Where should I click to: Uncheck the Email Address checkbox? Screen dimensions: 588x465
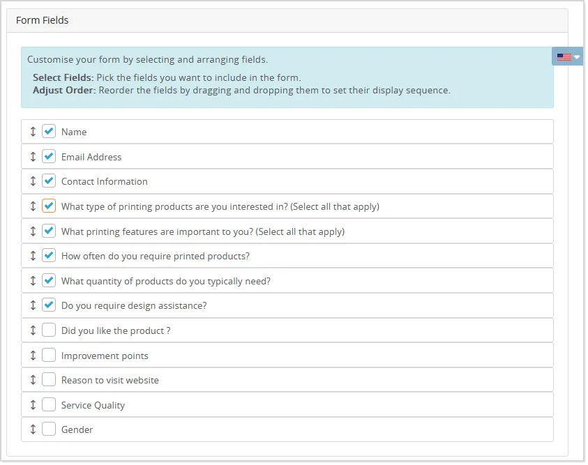coord(49,156)
